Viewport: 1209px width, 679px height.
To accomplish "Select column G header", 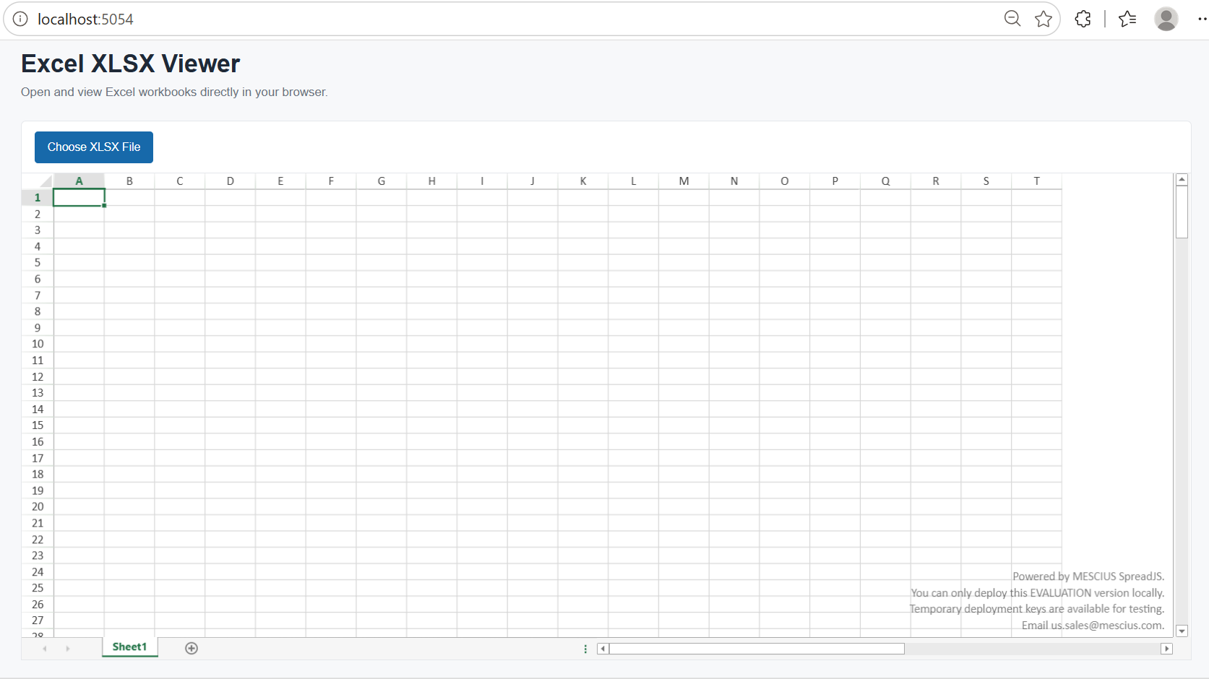I will point(382,181).
